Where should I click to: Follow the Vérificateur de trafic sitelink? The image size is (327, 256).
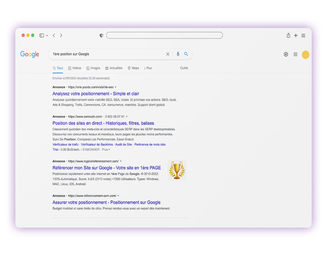pos(65,145)
